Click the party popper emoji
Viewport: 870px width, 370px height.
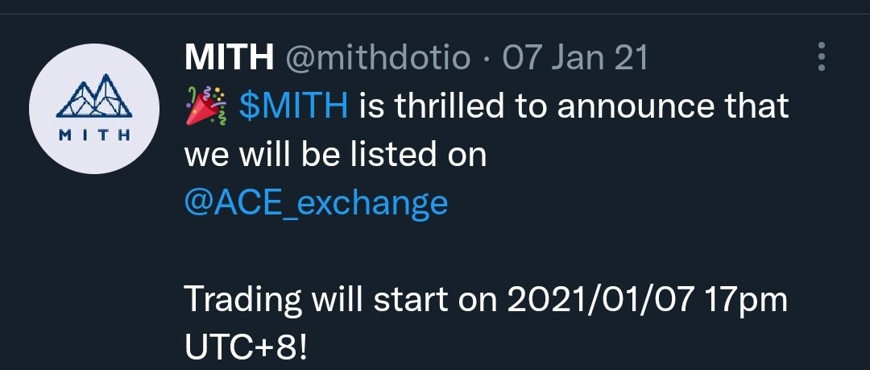coord(205,106)
